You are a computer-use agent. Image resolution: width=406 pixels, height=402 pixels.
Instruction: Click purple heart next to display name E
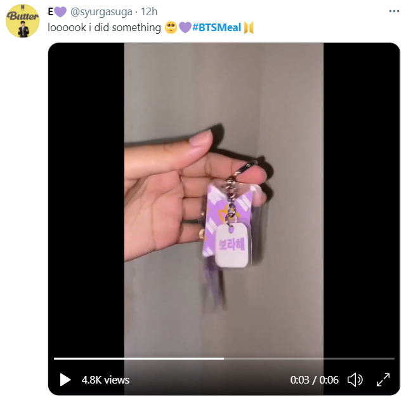tap(60, 11)
